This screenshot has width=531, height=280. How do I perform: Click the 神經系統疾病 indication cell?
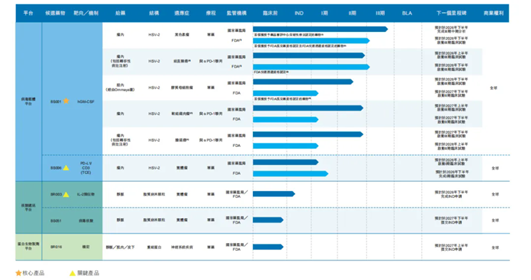click(181, 247)
